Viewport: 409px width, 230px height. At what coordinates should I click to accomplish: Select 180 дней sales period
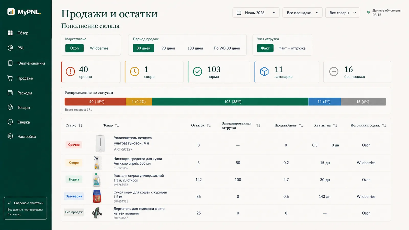pyautogui.click(x=195, y=48)
